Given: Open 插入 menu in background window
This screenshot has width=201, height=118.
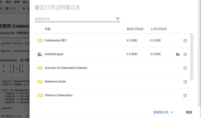Looking at the screenshot, I should pyautogui.click(x=25, y=2).
